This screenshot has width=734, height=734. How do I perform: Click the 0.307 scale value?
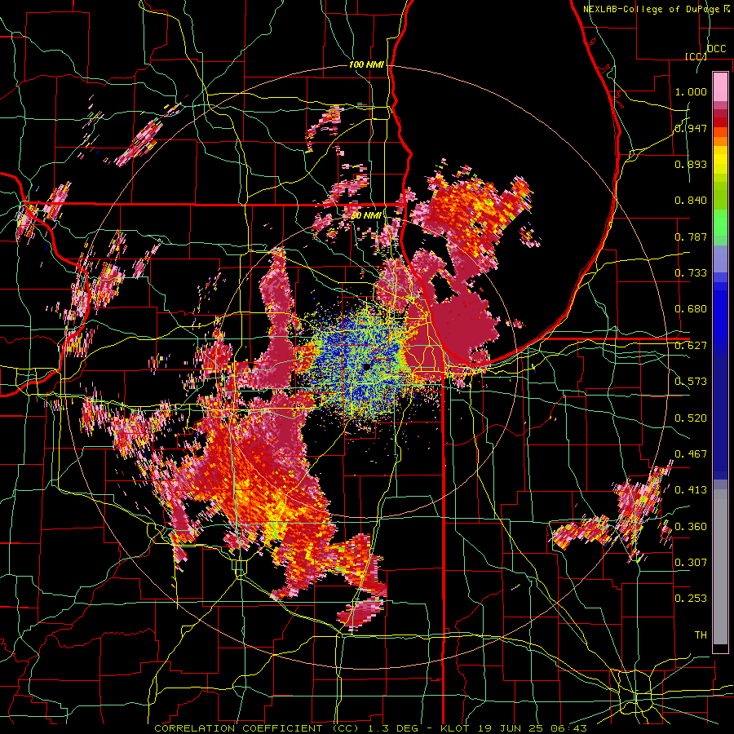[x=691, y=563]
